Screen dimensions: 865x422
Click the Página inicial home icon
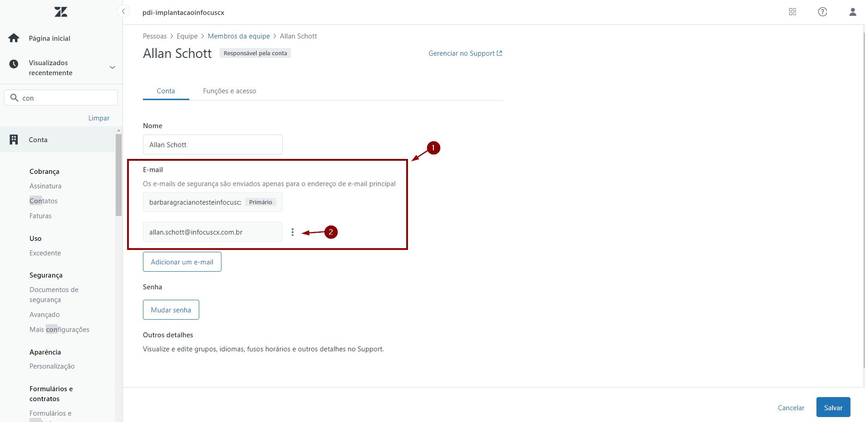pyautogui.click(x=14, y=38)
